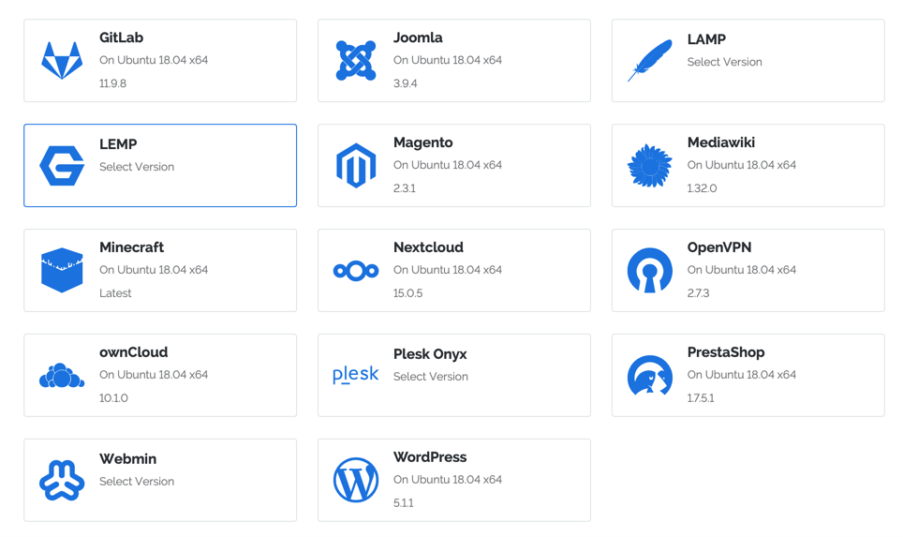This screenshot has width=903, height=537.
Task: Click the Mediawiki sunflower icon
Action: (x=649, y=165)
